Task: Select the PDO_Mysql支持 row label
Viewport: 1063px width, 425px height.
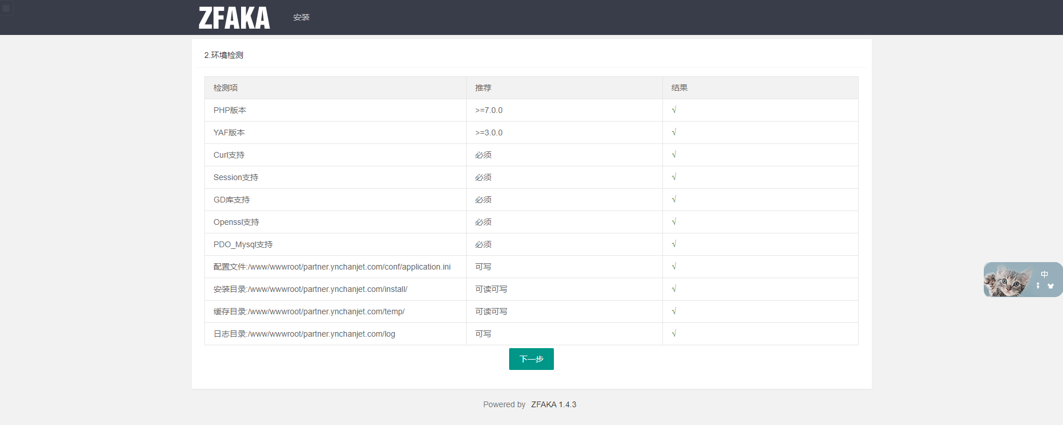Action: click(243, 244)
